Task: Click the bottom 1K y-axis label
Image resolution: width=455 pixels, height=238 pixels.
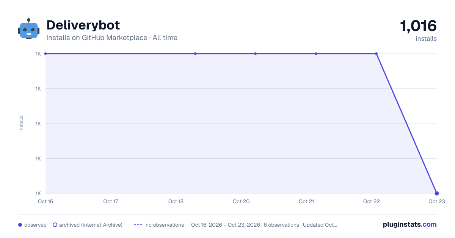Action: click(38, 193)
